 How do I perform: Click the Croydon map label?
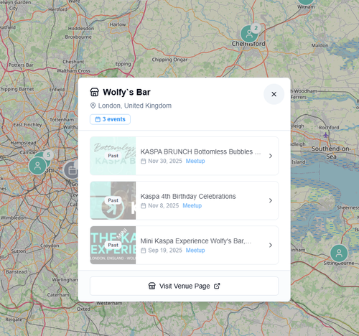[x=50, y=246]
